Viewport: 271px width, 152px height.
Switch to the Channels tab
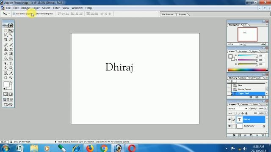click(x=244, y=104)
